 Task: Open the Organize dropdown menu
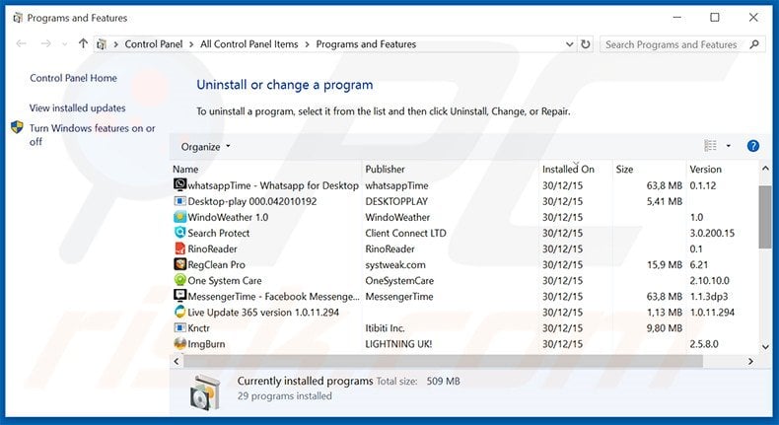(206, 147)
